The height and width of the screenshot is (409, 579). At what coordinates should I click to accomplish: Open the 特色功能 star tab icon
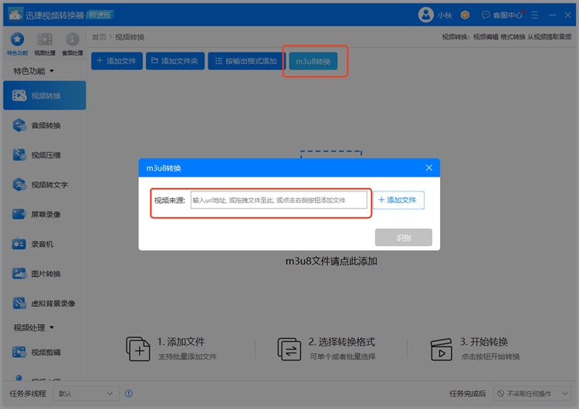click(17, 39)
